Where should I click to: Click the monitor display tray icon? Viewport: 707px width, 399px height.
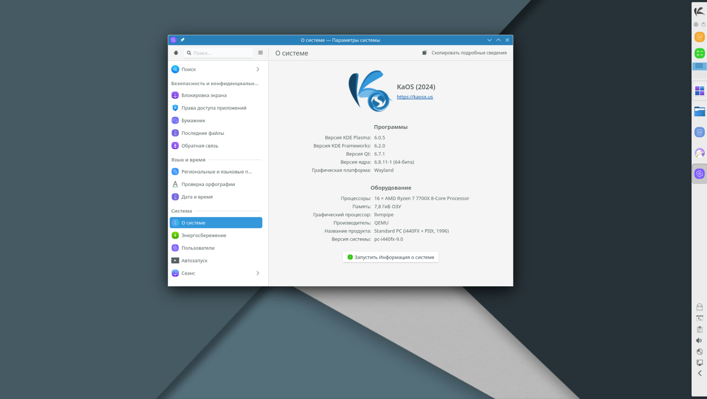699,363
